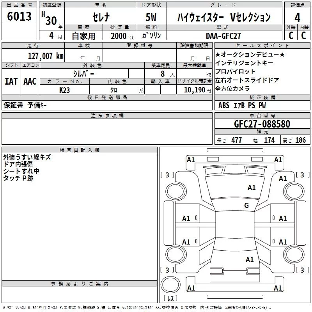Click the equipment list ABS エアB PS PW
This screenshot has width=312, height=312.
pos(242,105)
